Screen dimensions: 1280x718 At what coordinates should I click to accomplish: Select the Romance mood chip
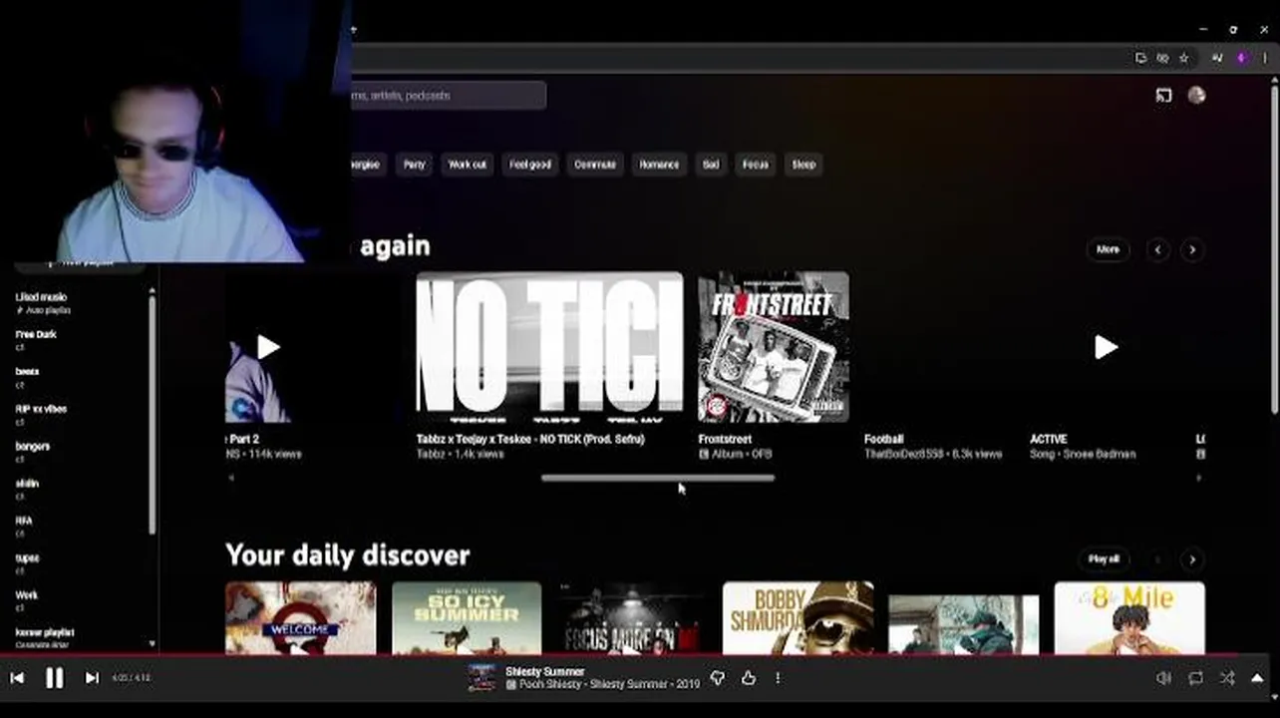pyautogui.click(x=659, y=165)
